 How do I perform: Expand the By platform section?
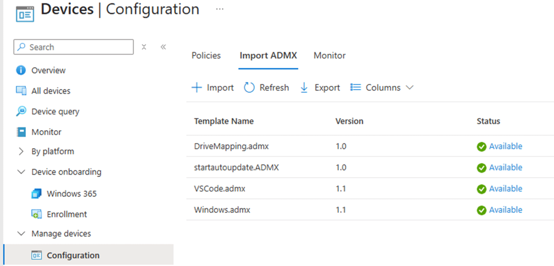21,151
